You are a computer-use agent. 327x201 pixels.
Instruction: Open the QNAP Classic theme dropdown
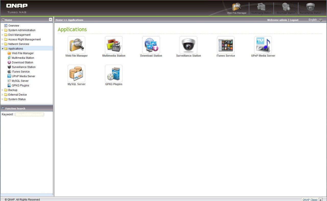click(x=320, y=200)
